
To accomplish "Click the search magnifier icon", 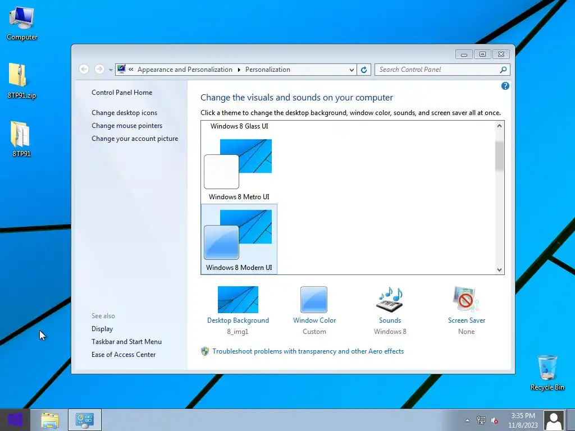I will click(x=504, y=70).
